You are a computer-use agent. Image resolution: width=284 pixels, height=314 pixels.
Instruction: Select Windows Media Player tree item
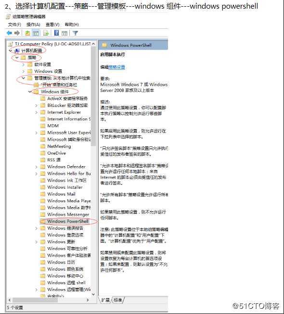[69, 201]
